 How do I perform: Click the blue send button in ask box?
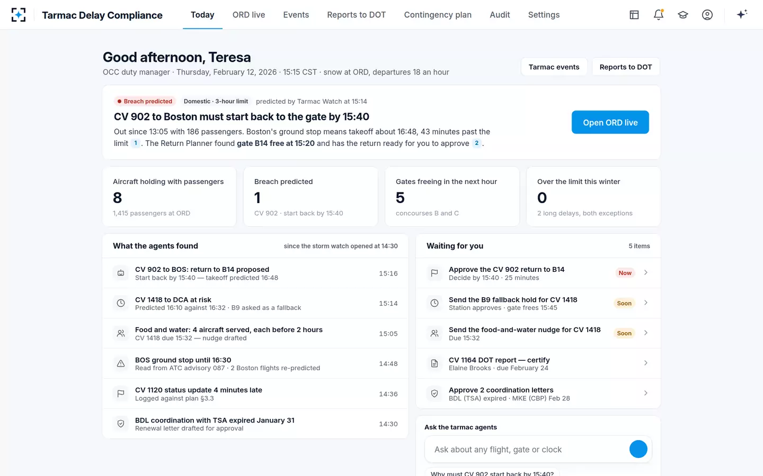tap(638, 449)
